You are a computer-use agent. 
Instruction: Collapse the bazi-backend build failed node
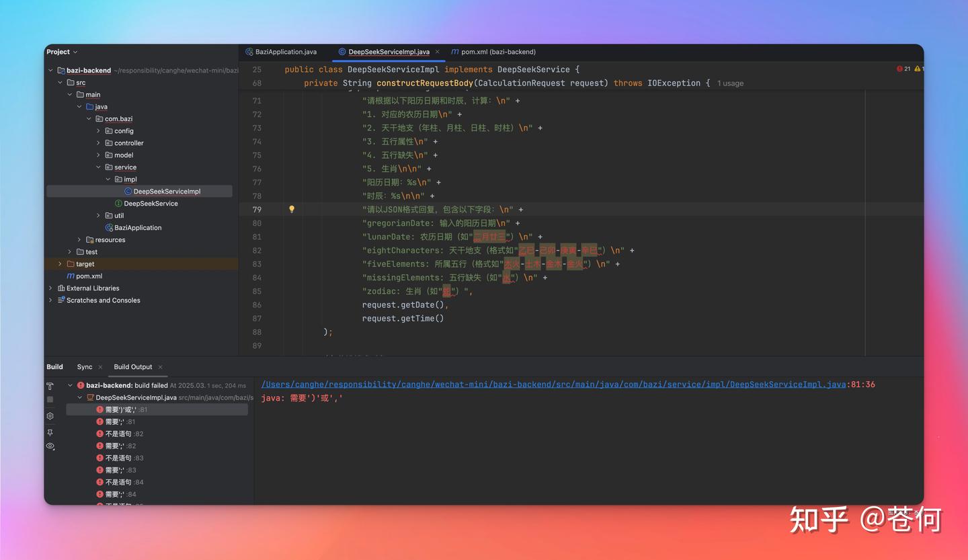point(71,386)
